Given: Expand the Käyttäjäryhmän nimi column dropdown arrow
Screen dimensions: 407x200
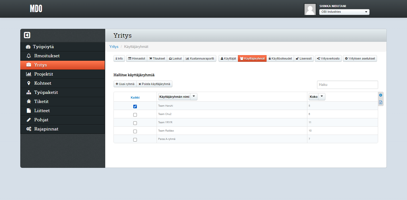Looking at the screenshot, I should (x=194, y=97).
